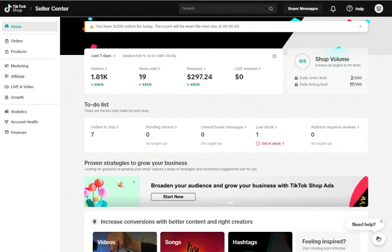Open the chat support hand icon

click(x=378, y=239)
